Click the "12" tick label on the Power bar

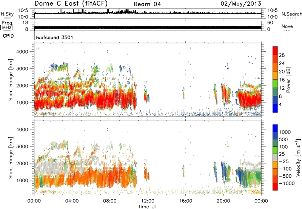tap(282, 88)
